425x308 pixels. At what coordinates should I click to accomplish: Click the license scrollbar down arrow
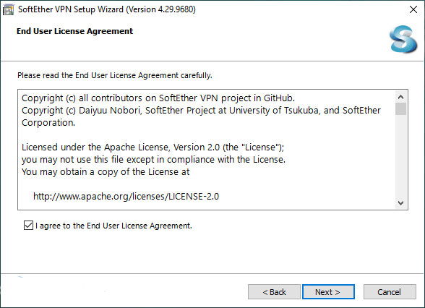coord(400,202)
